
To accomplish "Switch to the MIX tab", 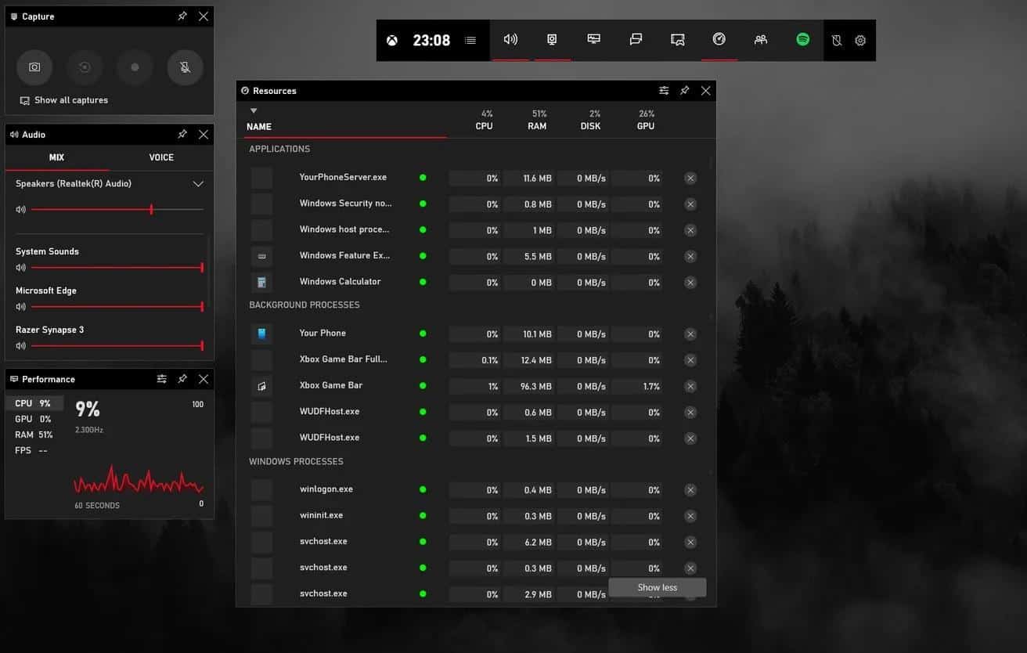I will pyautogui.click(x=56, y=157).
